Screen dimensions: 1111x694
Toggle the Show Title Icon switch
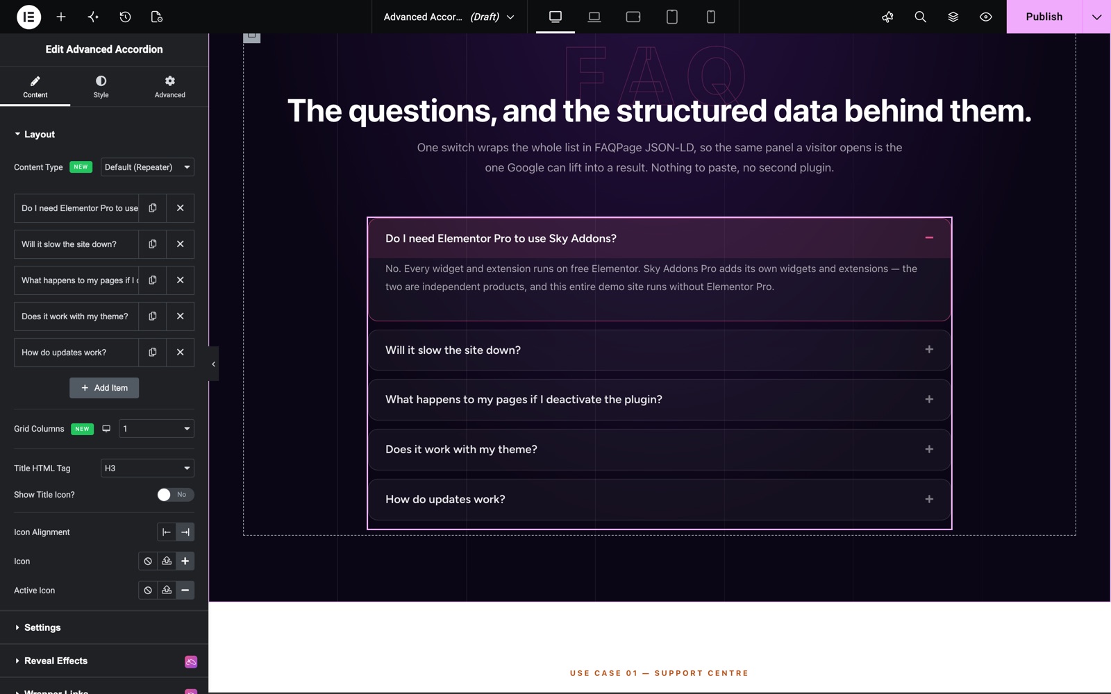click(176, 495)
